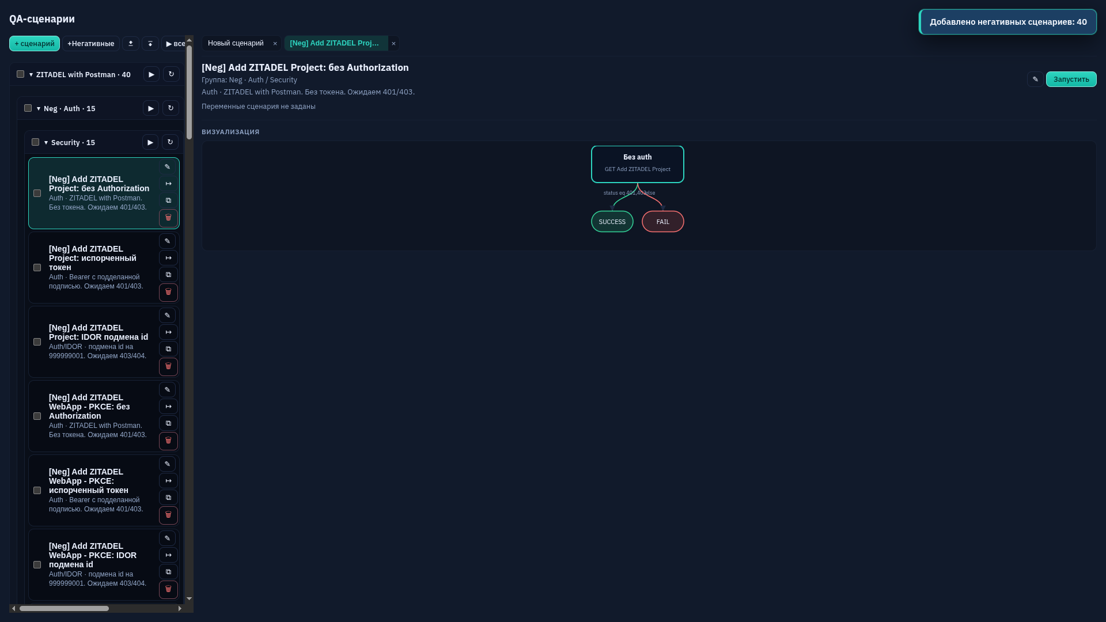Refresh the ZITADEL with Postman group
This screenshot has height=622, width=1106.
(171, 74)
